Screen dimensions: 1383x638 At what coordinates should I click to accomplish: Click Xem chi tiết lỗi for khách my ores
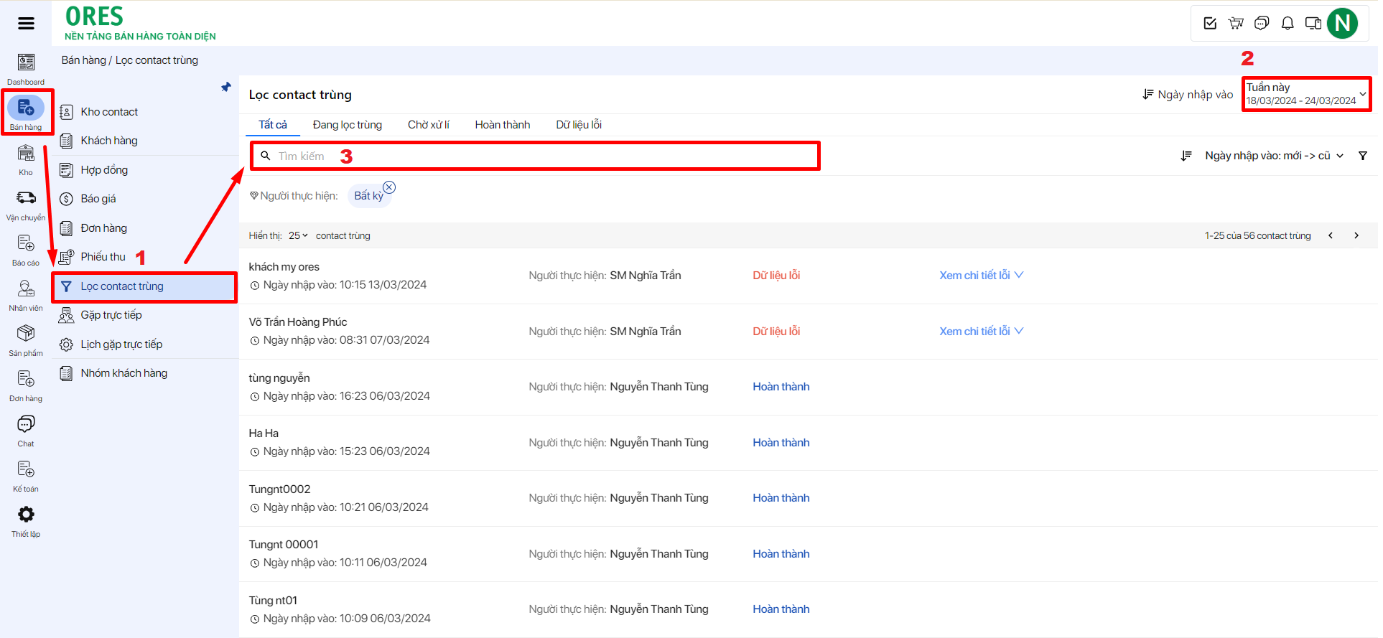981,276
